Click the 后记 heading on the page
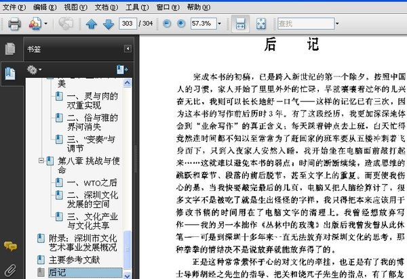407x279 pixels. point(291,44)
